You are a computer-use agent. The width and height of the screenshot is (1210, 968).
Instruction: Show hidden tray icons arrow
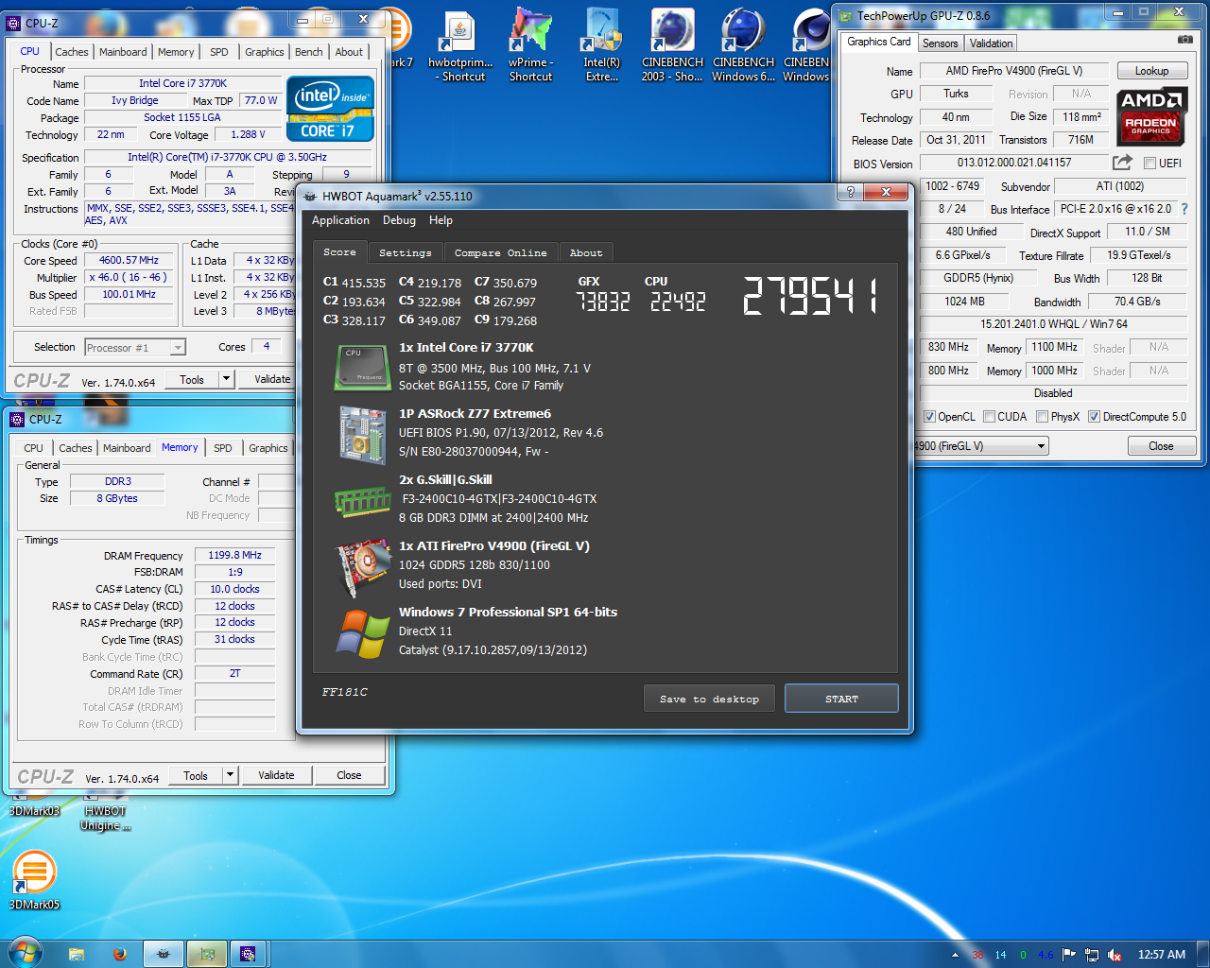tap(955, 955)
